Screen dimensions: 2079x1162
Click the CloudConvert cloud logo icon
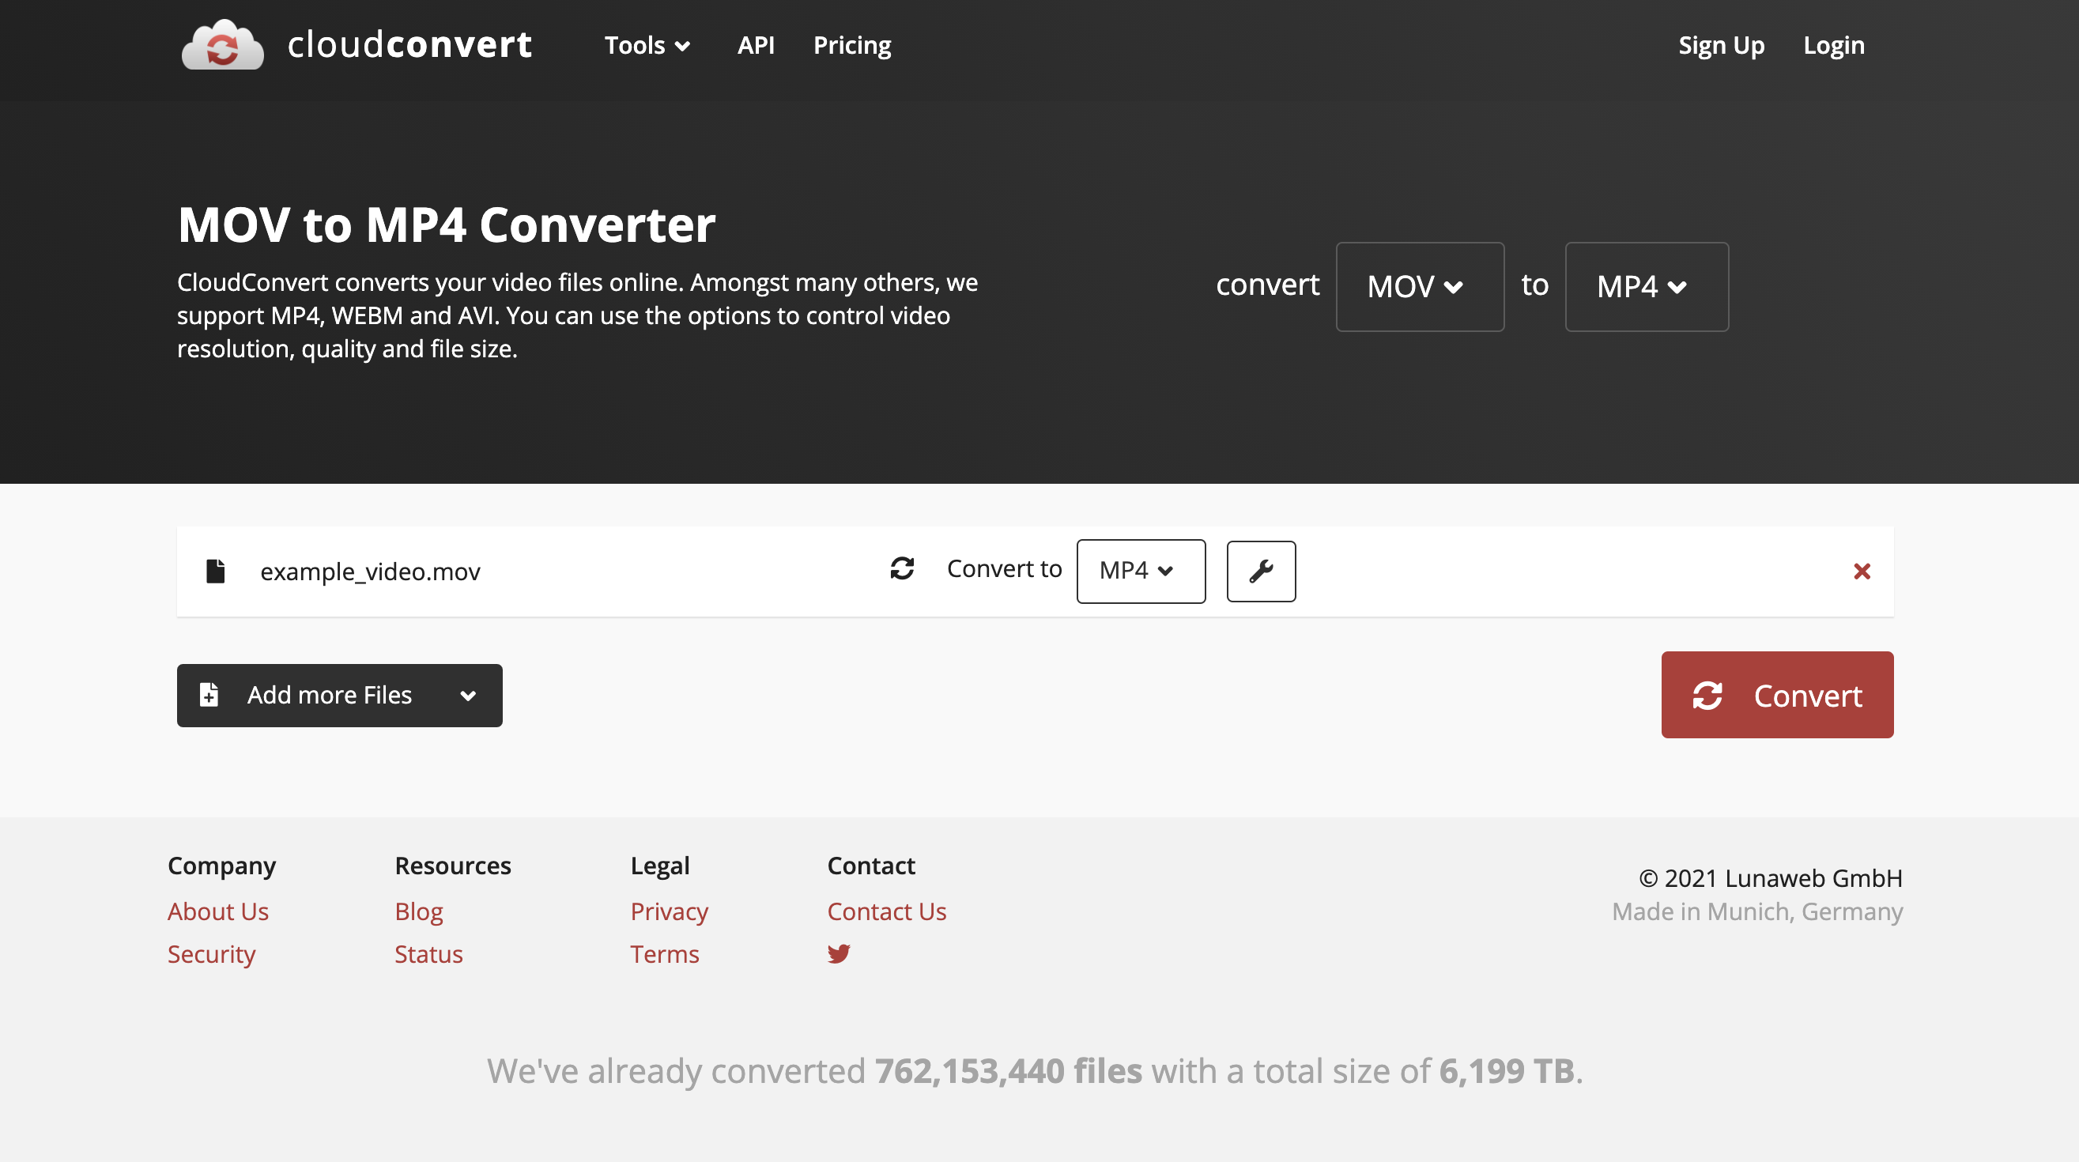pyautogui.click(x=223, y=44)
